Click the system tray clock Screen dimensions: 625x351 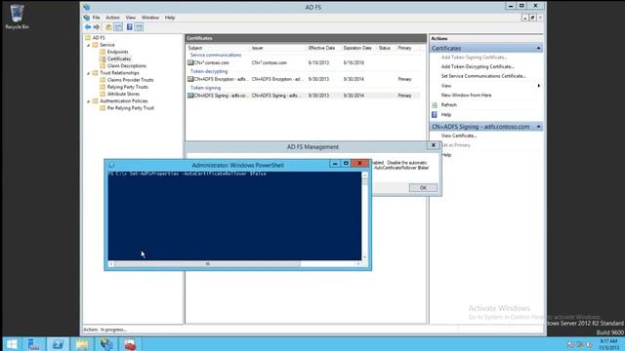[608, 344]
